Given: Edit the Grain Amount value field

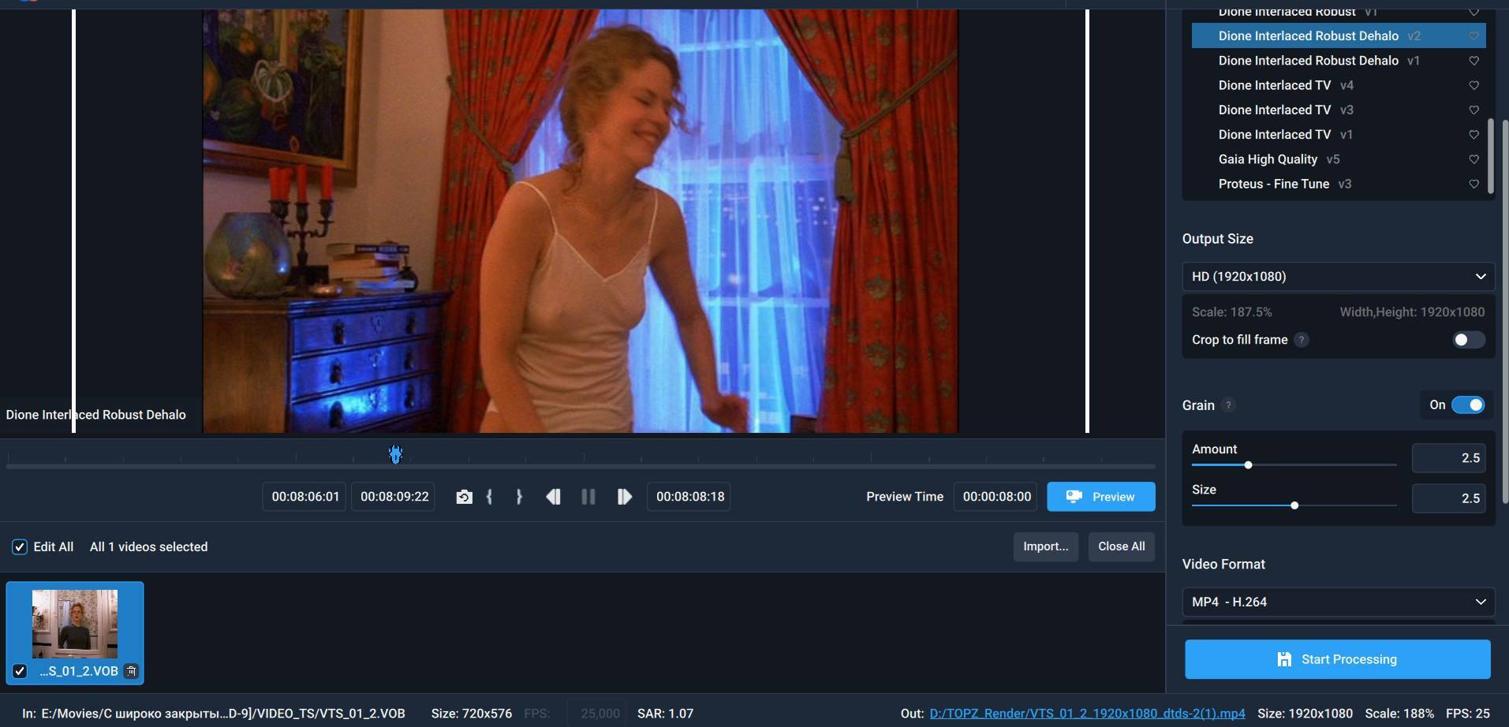Looking at the screenshot, I should click(1448, 458).
